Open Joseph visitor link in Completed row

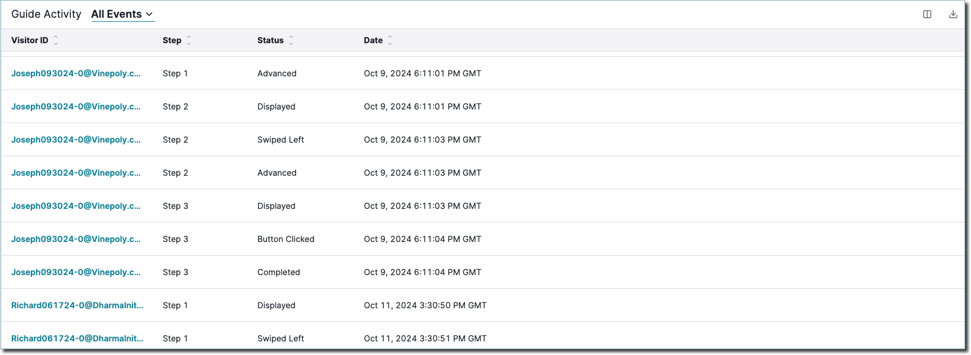coord(76,272)
